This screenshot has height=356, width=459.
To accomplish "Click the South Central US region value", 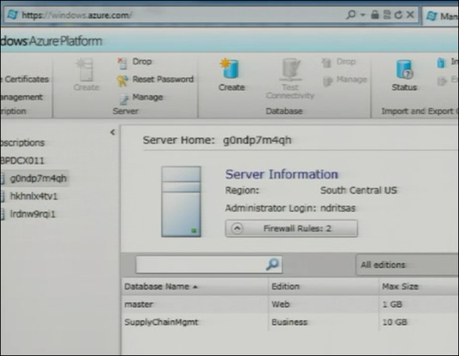I will 359,190.
